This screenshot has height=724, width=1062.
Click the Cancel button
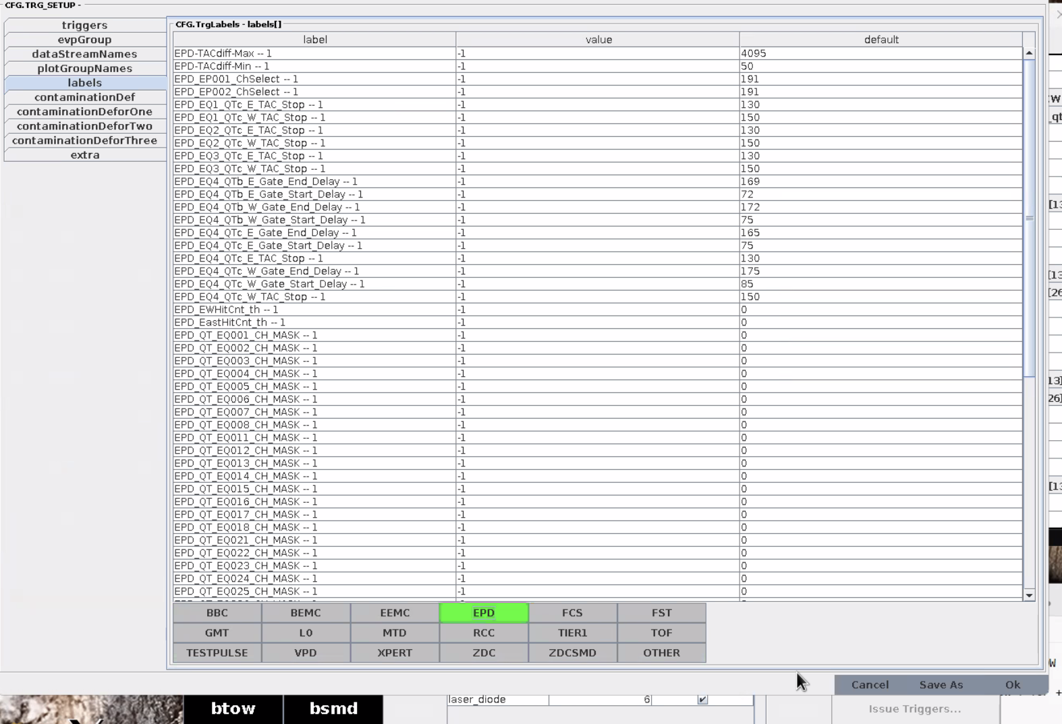tap(870, 685)
